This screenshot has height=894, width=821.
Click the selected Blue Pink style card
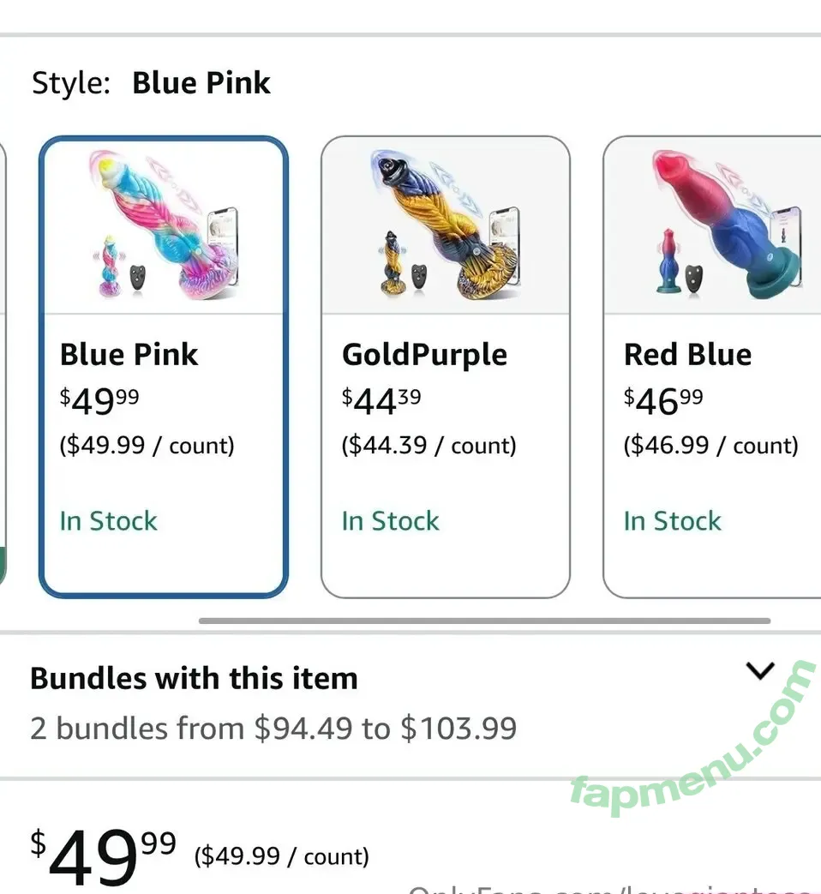click(164, 557)
